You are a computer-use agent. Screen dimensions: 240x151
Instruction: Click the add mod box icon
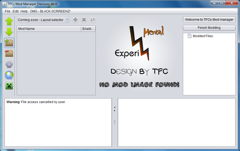point(9,43)
